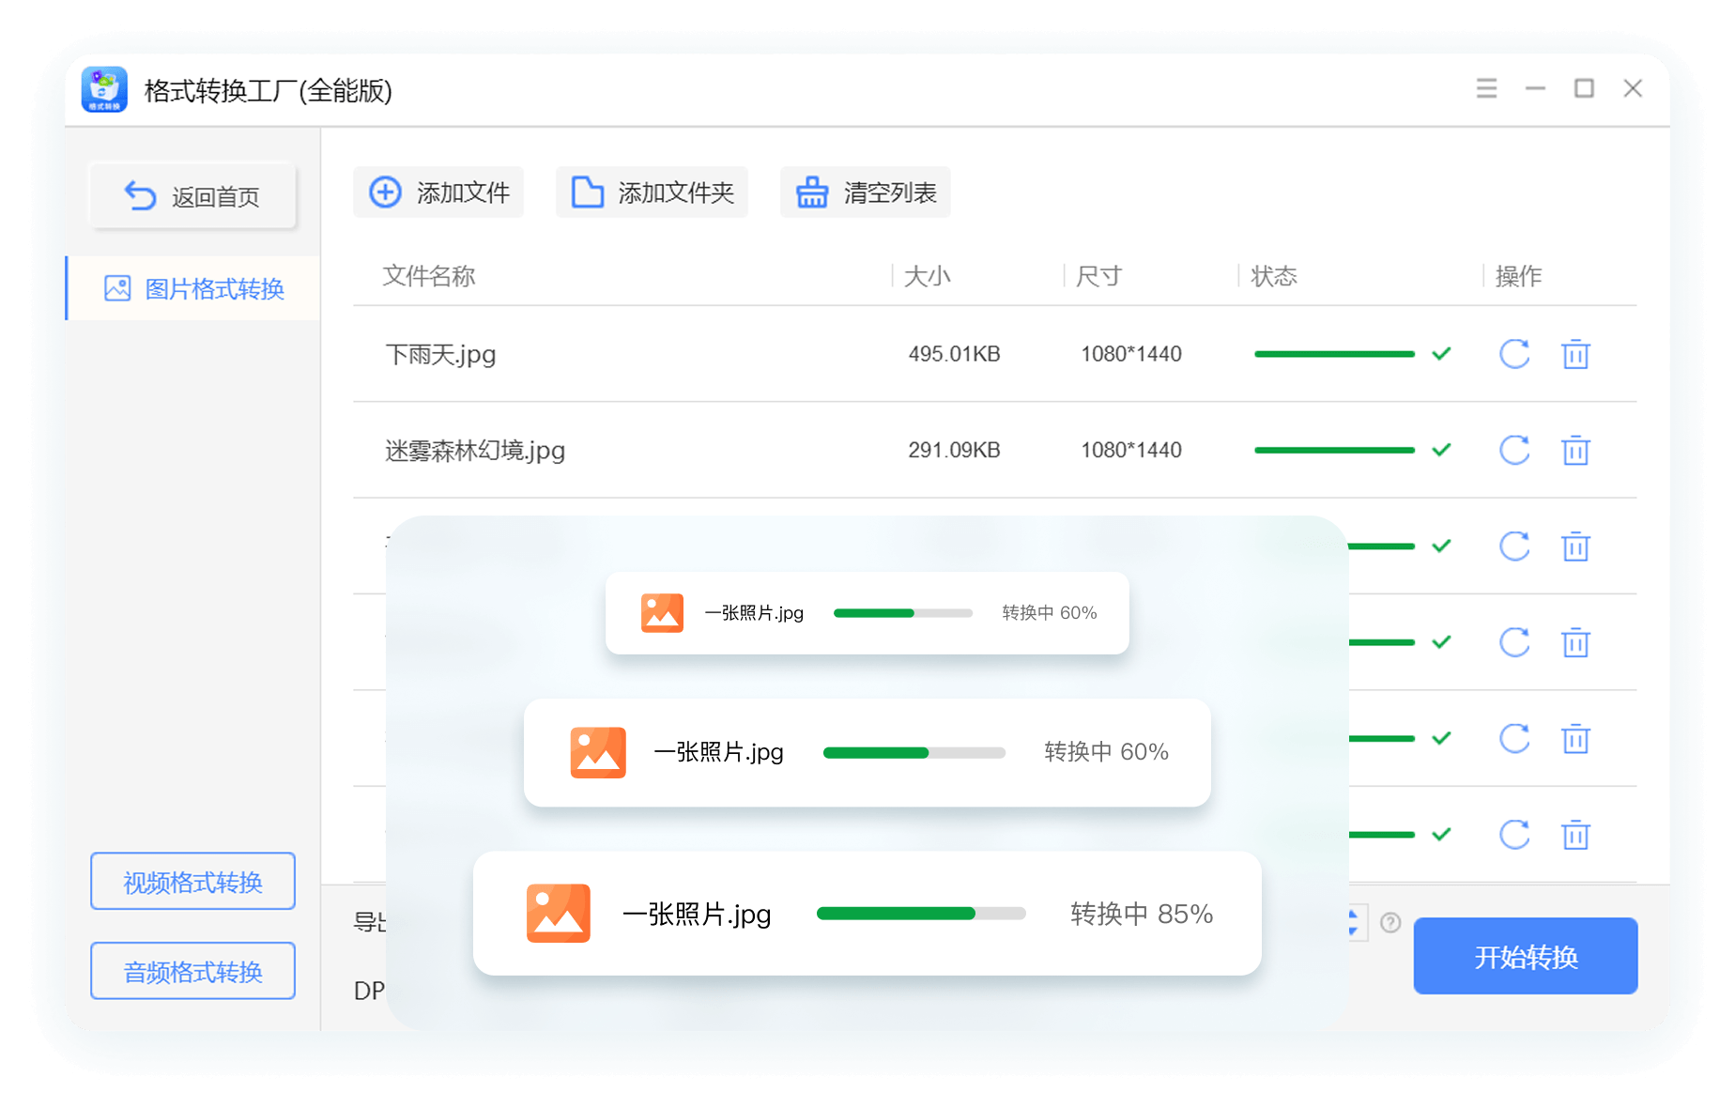Image resolution: width=1735 pixels, height=1108 pixels.
Task: Click the image icon on the 85% card
Action: coord(558,913)
